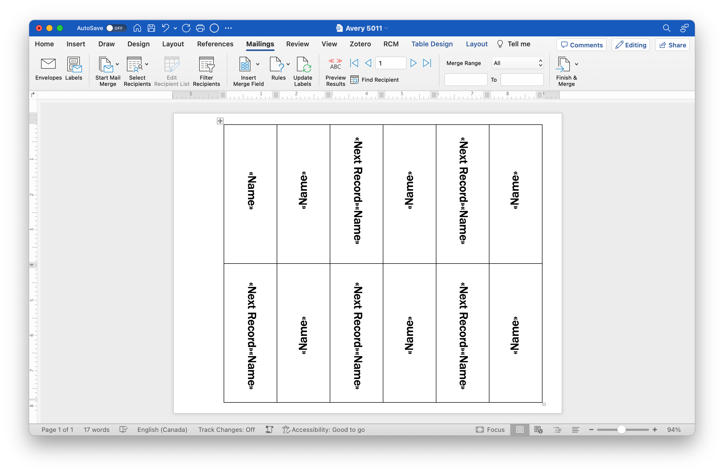724x474 pixels.
Task: Open the Labels dialog
Action: pyautogui.click(x=74, y=69)
